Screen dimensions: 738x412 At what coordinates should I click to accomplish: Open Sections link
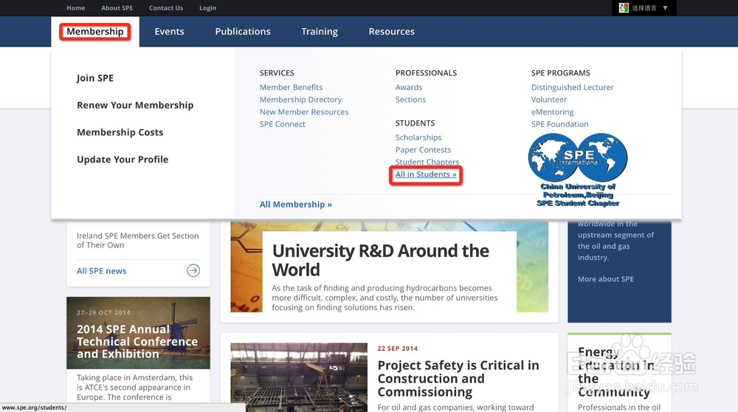click(410, 100)
